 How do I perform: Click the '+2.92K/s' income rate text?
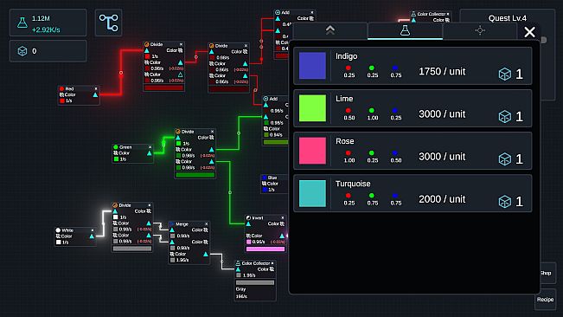click(x=46, y=29)
